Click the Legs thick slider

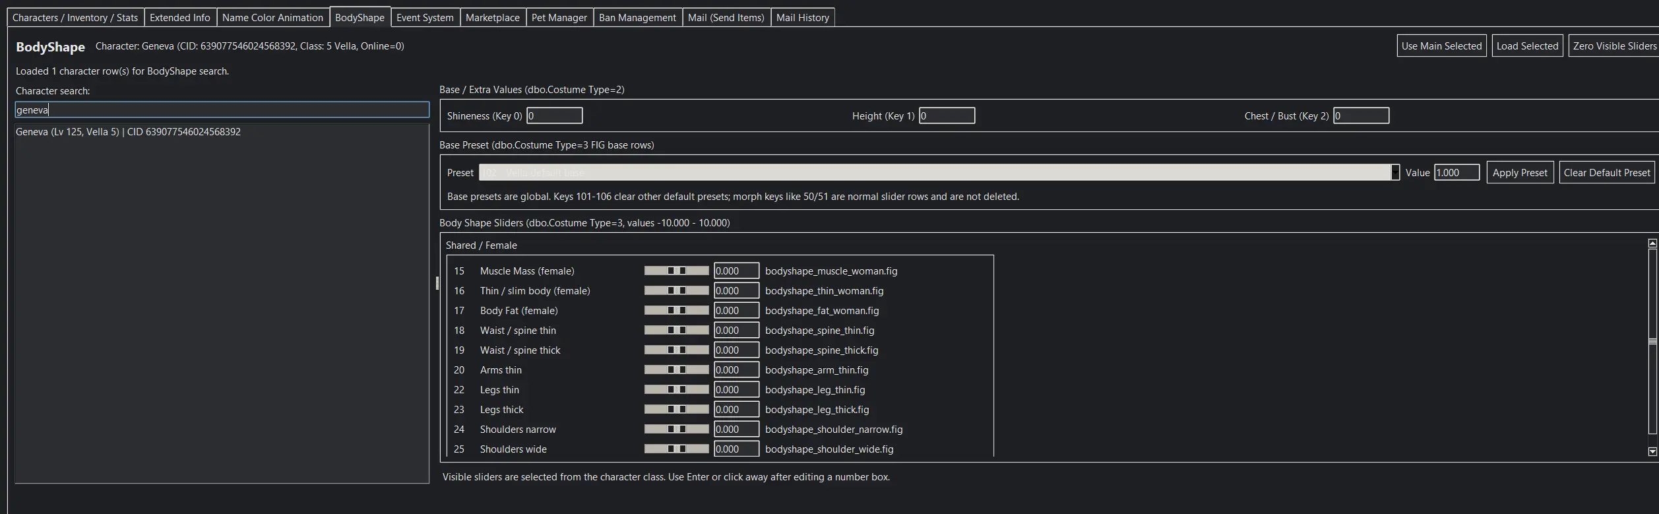[676, 409]
